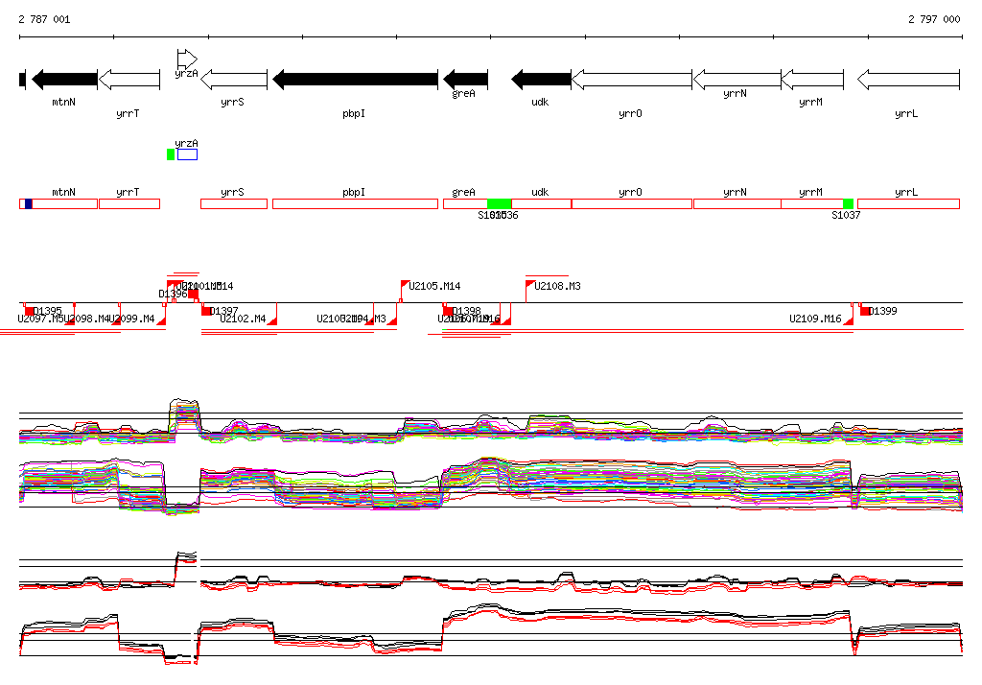Click the red D1398 marker square
Image resolution: width=982 pixels, height=685 pixels.
coord(448,311)
